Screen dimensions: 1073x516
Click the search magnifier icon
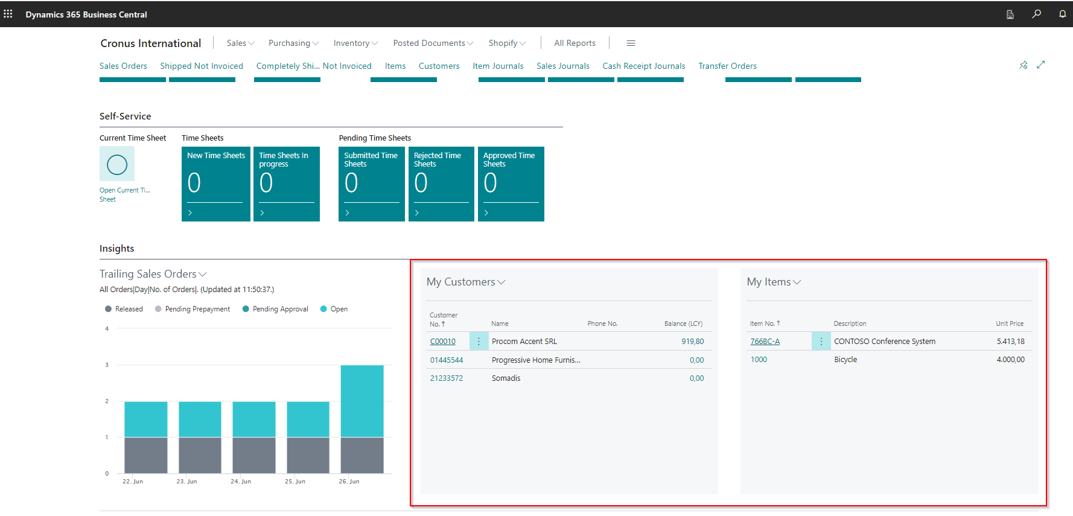(x=1036, y=14)
